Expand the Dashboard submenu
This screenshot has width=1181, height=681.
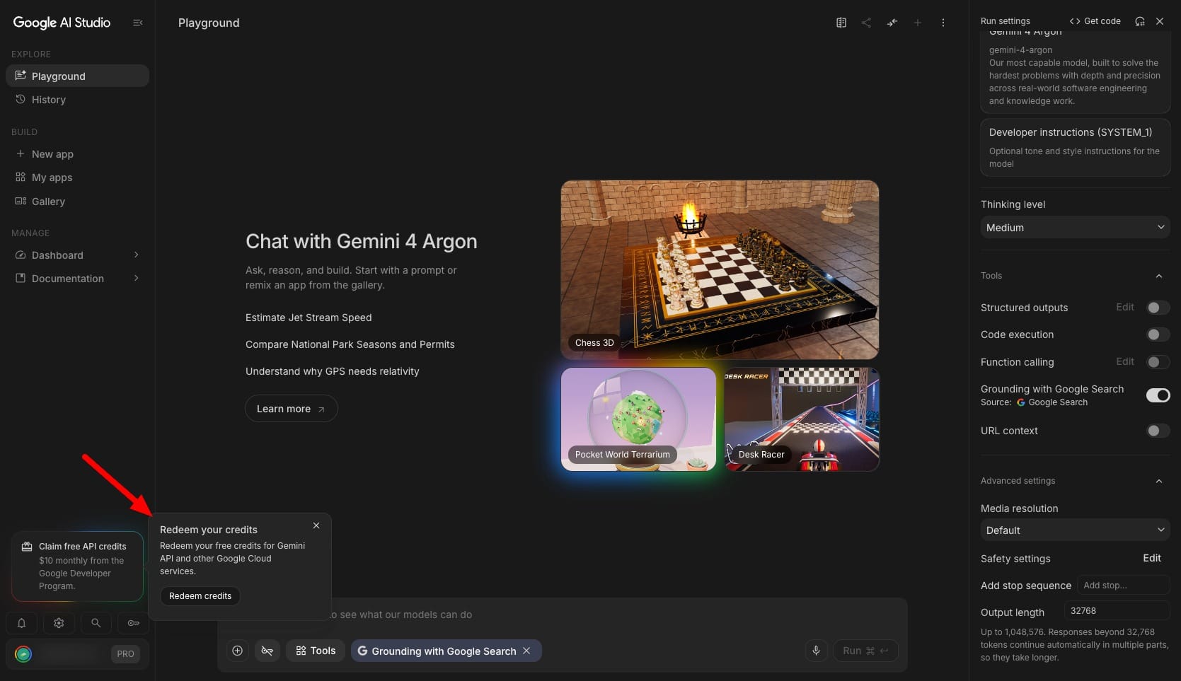click(x=137, y=255)
